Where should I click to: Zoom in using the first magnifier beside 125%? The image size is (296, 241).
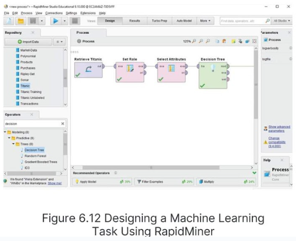pyautogui.click(x=194, y=41)
